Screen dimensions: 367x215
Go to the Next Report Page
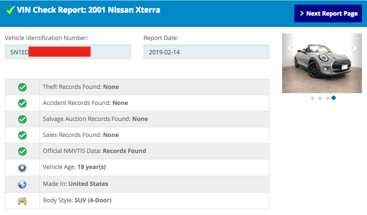tap(328, 13)
